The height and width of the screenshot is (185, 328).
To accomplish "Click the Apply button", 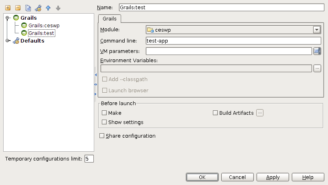I will pyautogui.click(x=273, y=177).
